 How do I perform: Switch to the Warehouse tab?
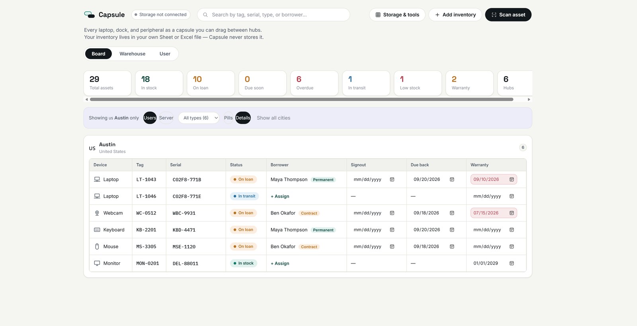pos(132,54)
